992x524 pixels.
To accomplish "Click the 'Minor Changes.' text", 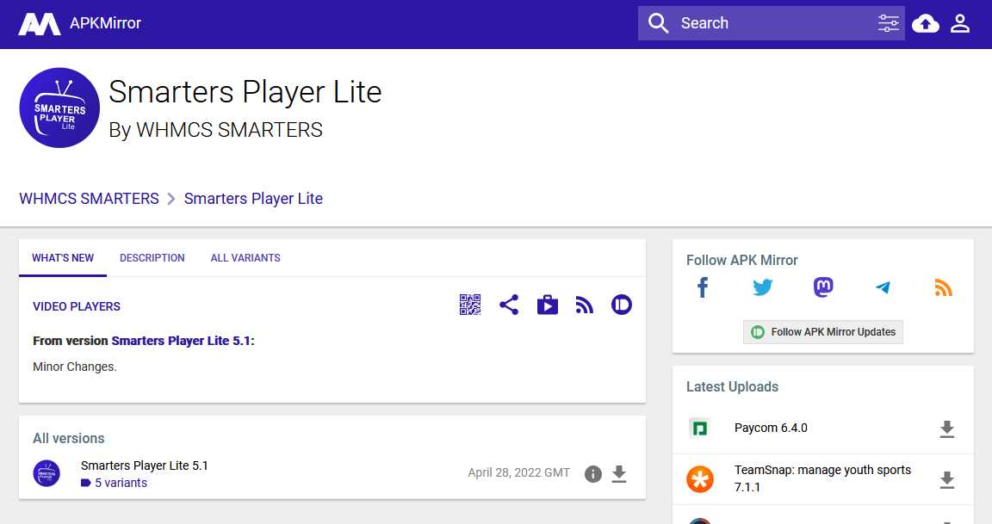I will [x=75, y=367].
